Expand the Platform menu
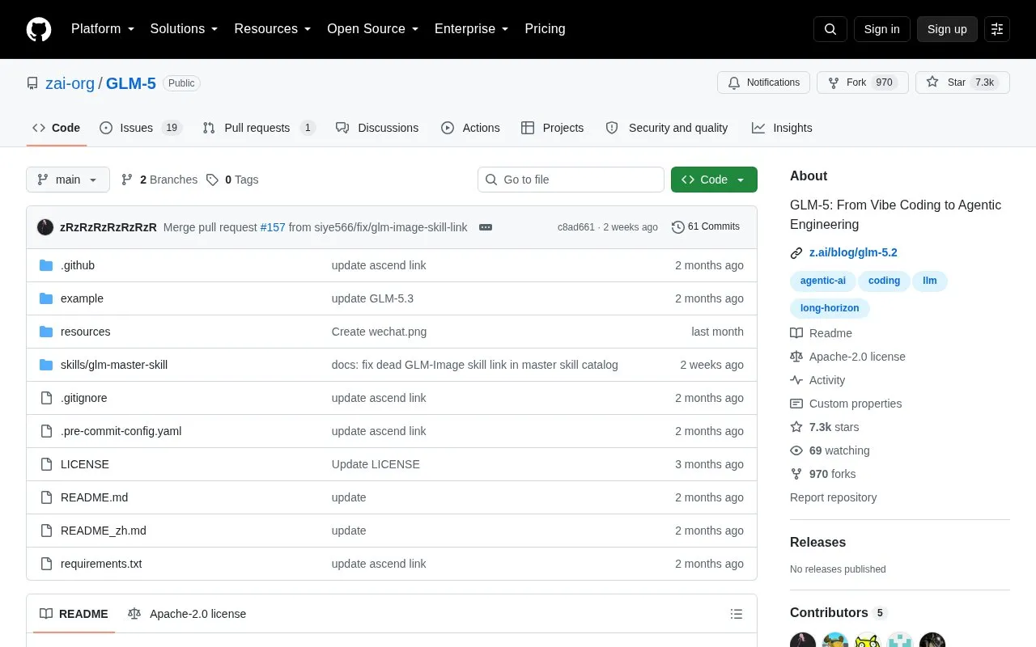The width and height of the screenshot is (1036, 647). [x=103, y=29]
